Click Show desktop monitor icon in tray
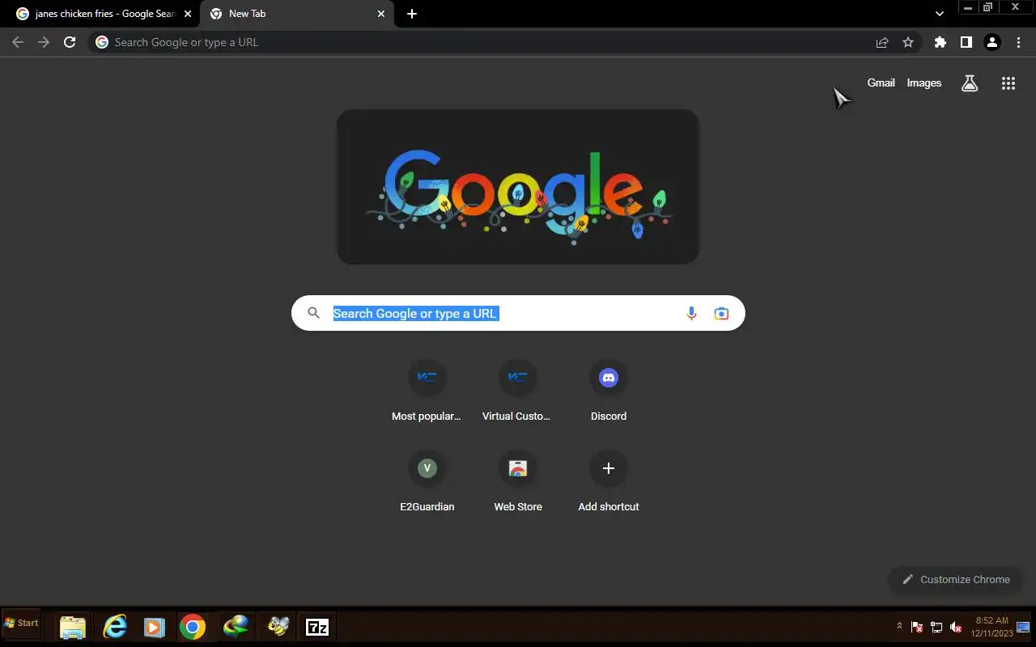The image size is (1036, 647). pyautogui.click(x=1023, y=627)
